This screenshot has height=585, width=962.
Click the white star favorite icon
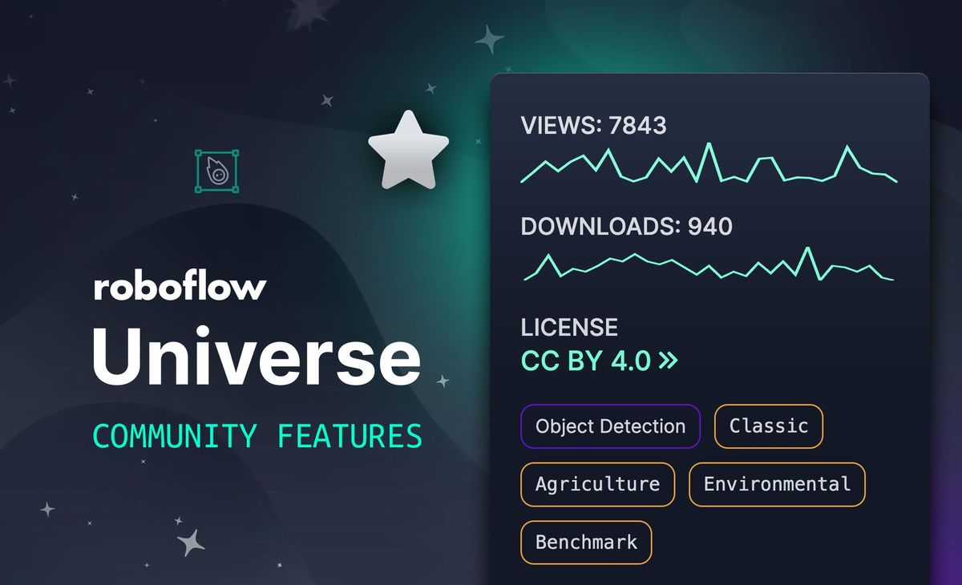pos(409,147)
